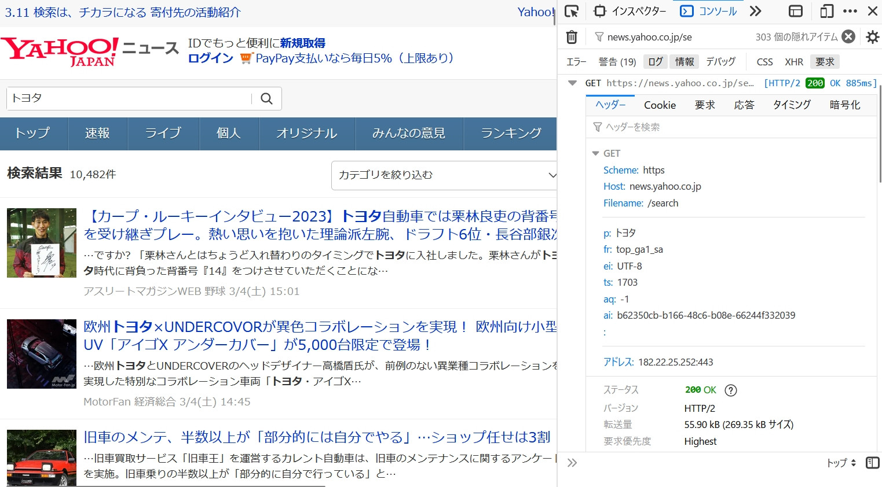
Task: Click the devtools panel vertical scrollbar
Action: 880,133
